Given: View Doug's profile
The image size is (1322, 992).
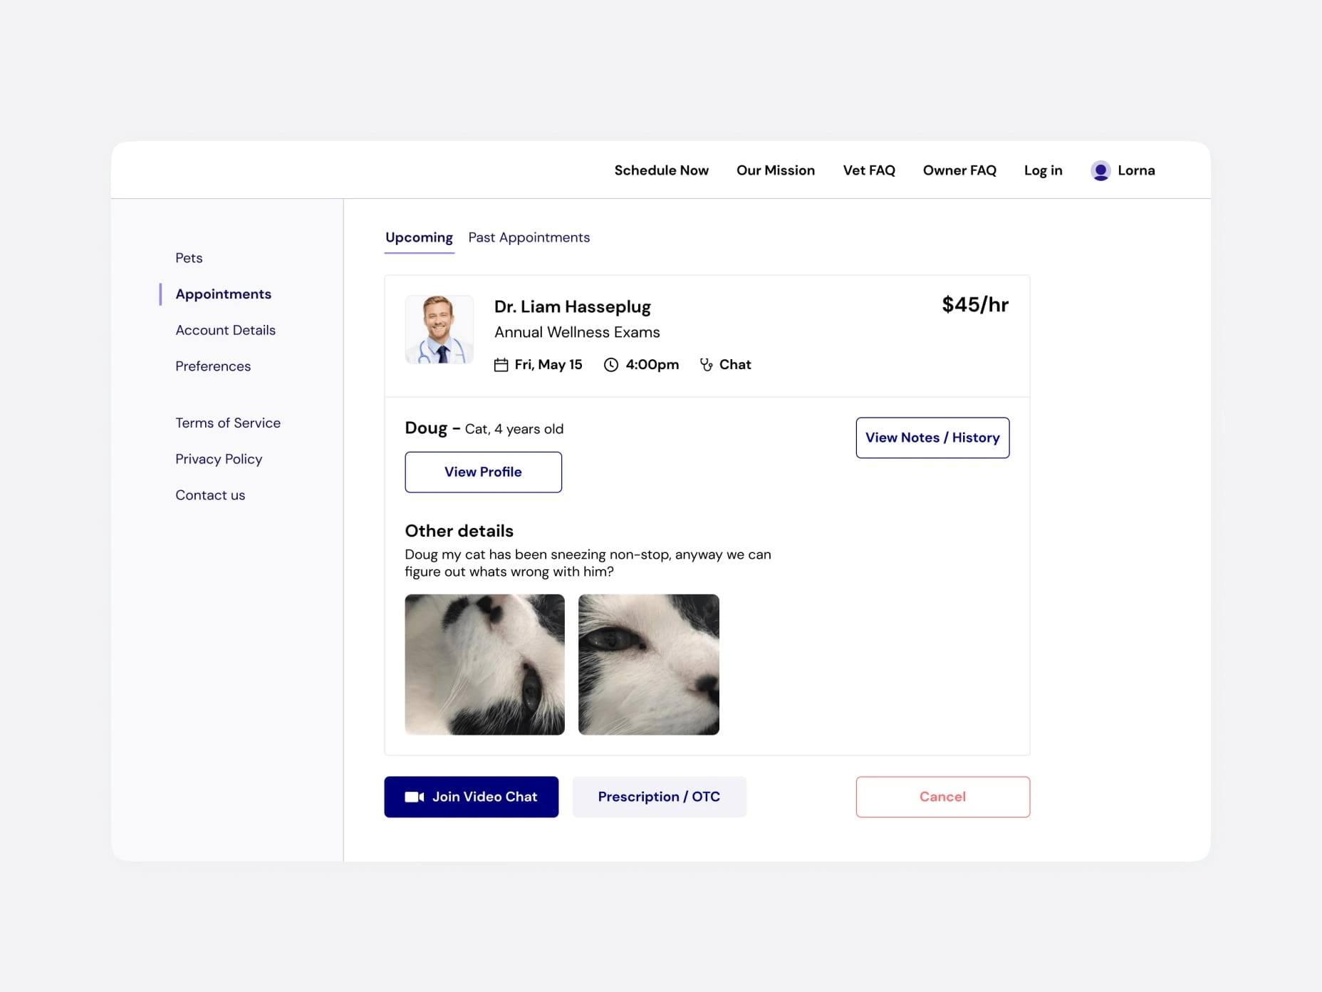Looking at the screenshot, I should [483, 472].
